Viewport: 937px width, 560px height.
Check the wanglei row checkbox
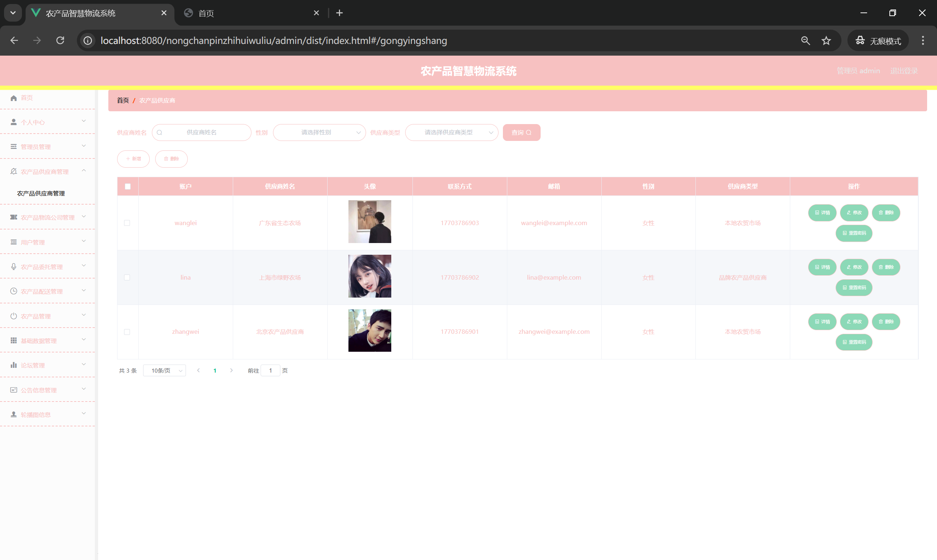pos(127,223)
